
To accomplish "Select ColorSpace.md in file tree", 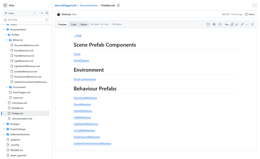I will [x=19, y=103].
